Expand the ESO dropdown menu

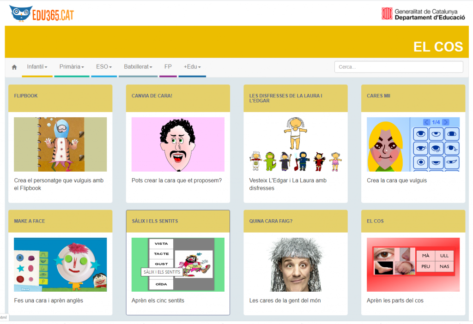(104, 67)
